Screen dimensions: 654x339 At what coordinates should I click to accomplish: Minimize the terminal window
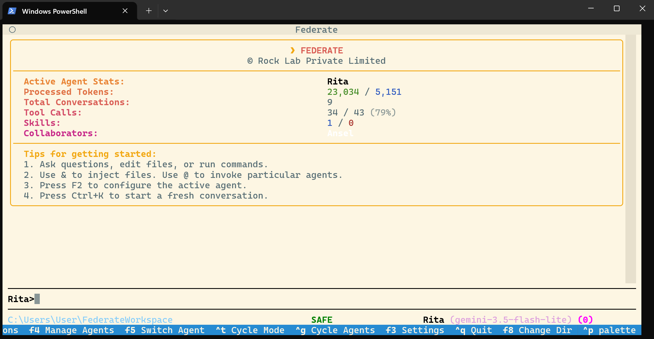pyautogui.click(x=591, y=9)
